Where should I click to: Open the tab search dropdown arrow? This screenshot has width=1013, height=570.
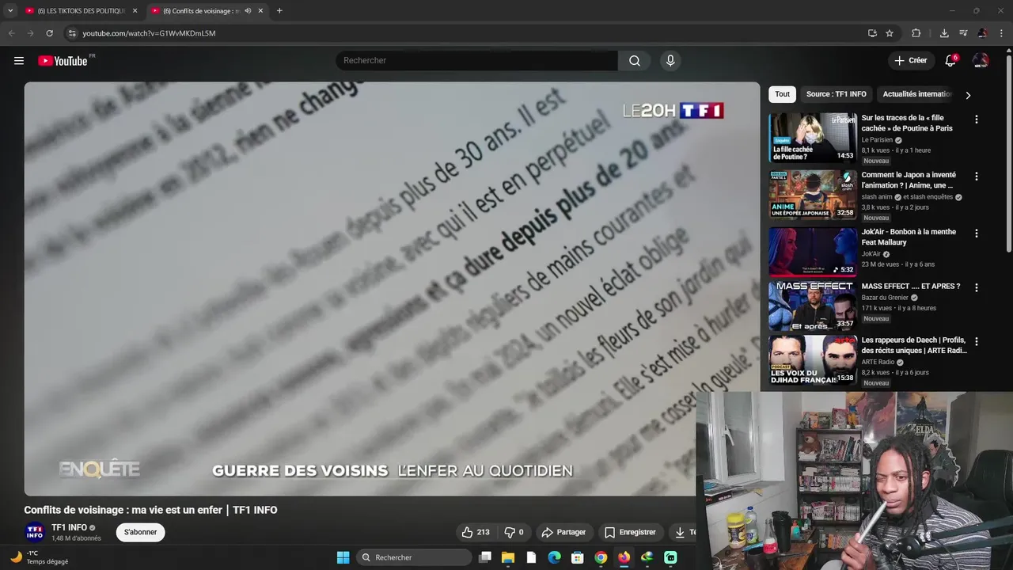(9, 11)
